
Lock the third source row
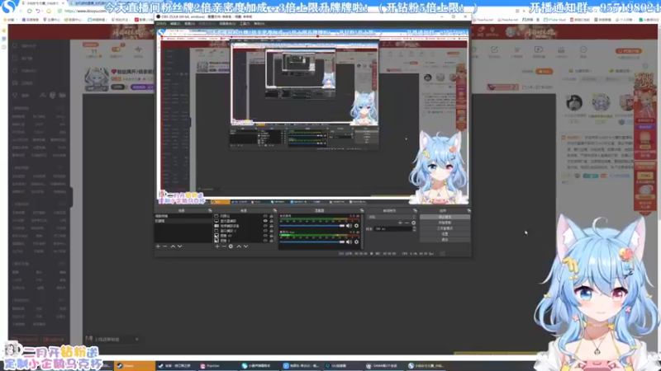pos(271,226)
